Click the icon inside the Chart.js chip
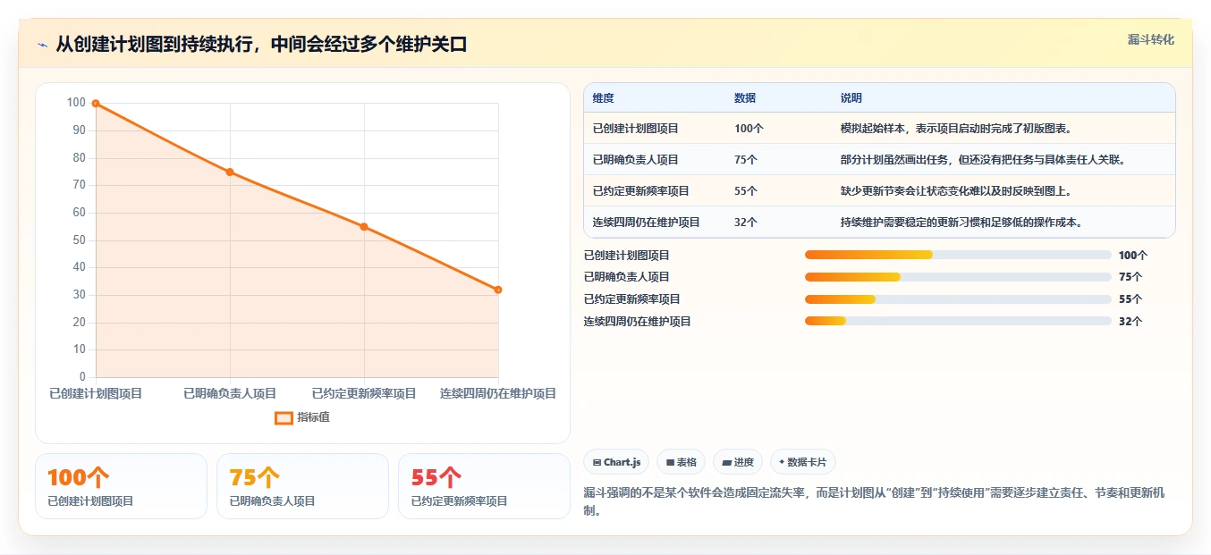The image size is (1211, 555). (x=597, y=463)
